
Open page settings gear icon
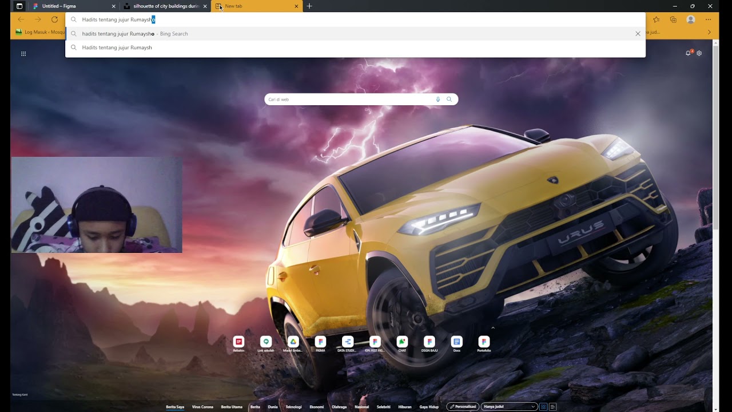click(x=699, y=53)
